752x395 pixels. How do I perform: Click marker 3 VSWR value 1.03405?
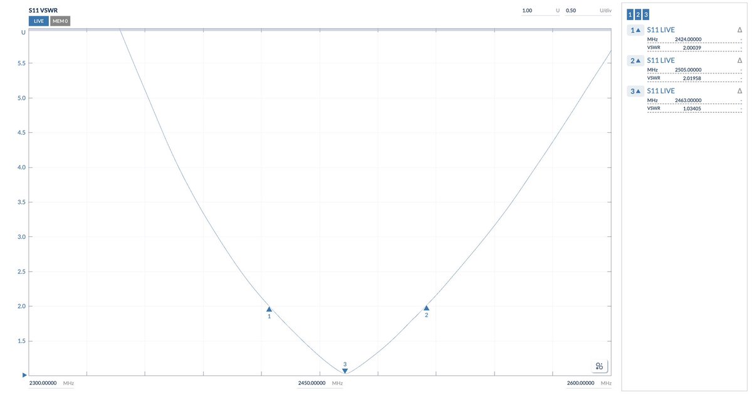point(692,108)
